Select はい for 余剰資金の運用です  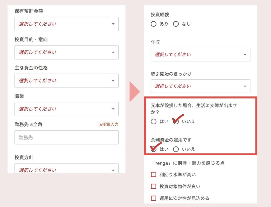click(154, 149)
